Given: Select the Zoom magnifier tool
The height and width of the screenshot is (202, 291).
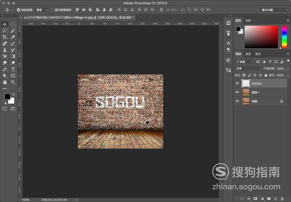Looking at the screenshot, I should click(x=13, y=82).
